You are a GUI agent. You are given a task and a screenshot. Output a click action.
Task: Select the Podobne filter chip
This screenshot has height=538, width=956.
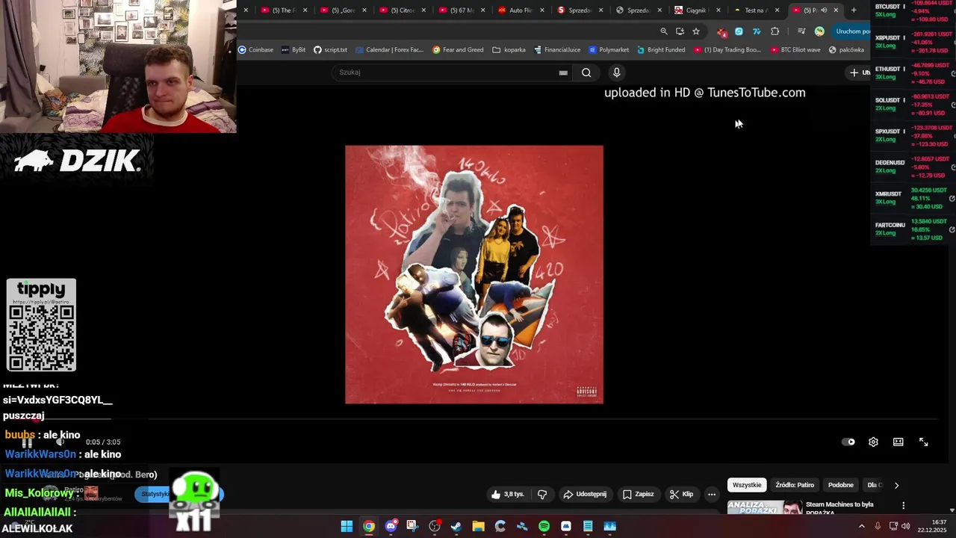click(841, 485)
